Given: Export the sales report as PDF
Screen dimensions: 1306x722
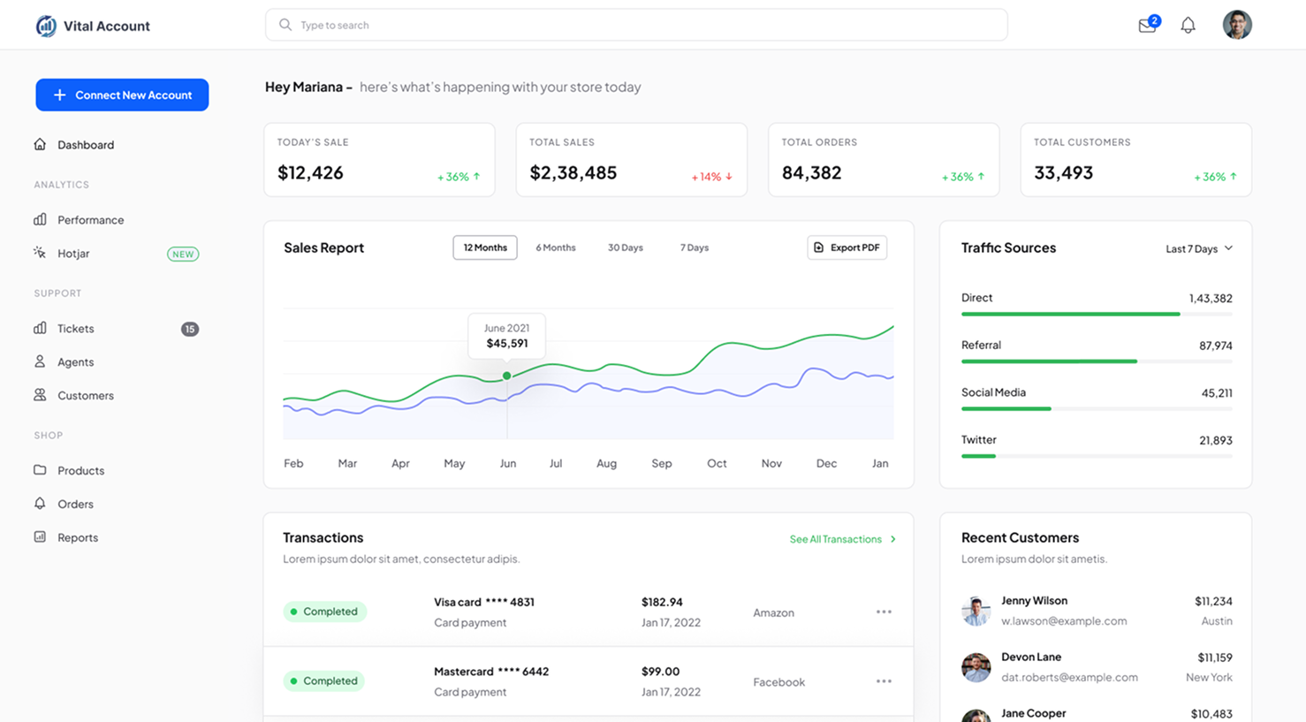Looking at the screenshot, I should click(847, 248).
